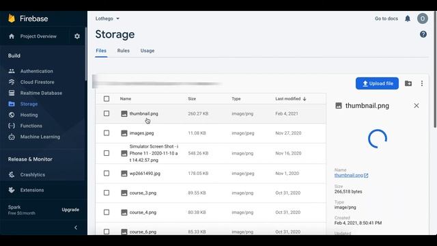Screen dimensions: 437x246
Task: Click the Spark plan label
Action: pos(14,207)
